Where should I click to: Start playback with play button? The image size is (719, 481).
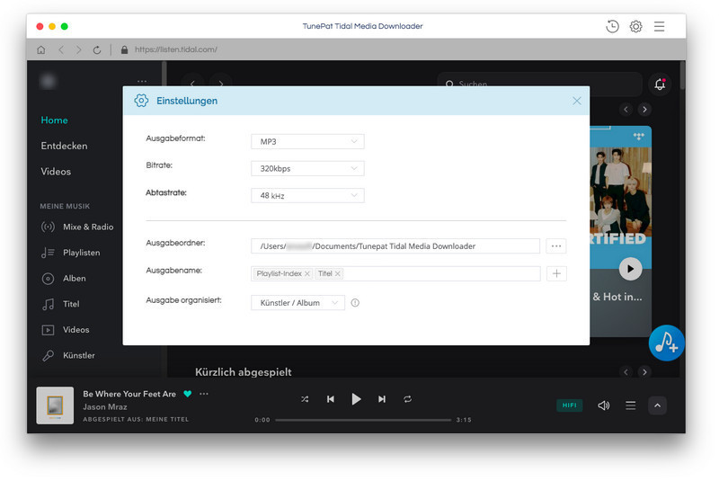pyautogui.click(x=356, y=399)
